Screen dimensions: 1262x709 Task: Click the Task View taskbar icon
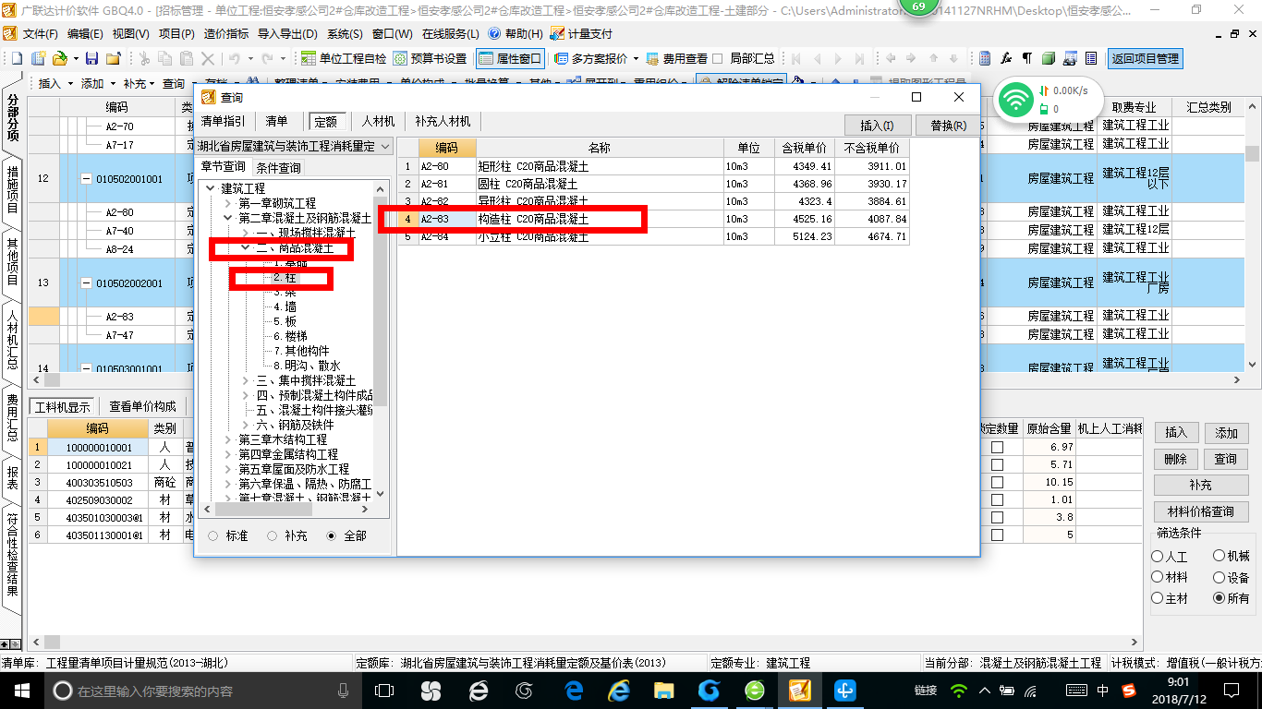[384, 691]
